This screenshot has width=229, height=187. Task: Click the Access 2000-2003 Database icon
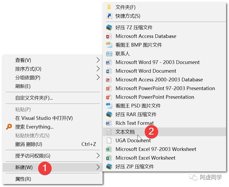tap(109, 80)
